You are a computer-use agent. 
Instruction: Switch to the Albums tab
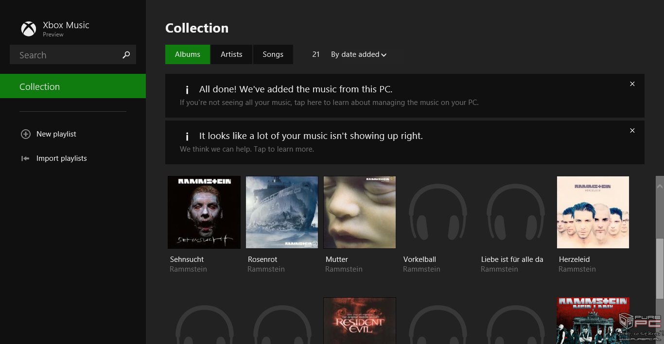[x=188, y=54]
